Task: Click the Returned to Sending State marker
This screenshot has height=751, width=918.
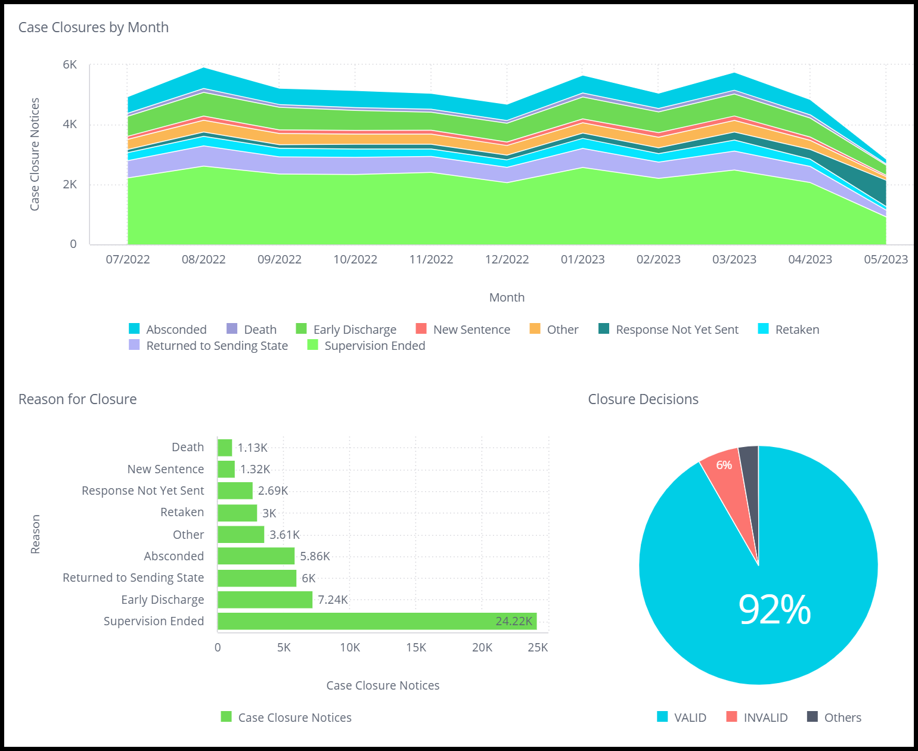Action: click(x=134, y=346)
